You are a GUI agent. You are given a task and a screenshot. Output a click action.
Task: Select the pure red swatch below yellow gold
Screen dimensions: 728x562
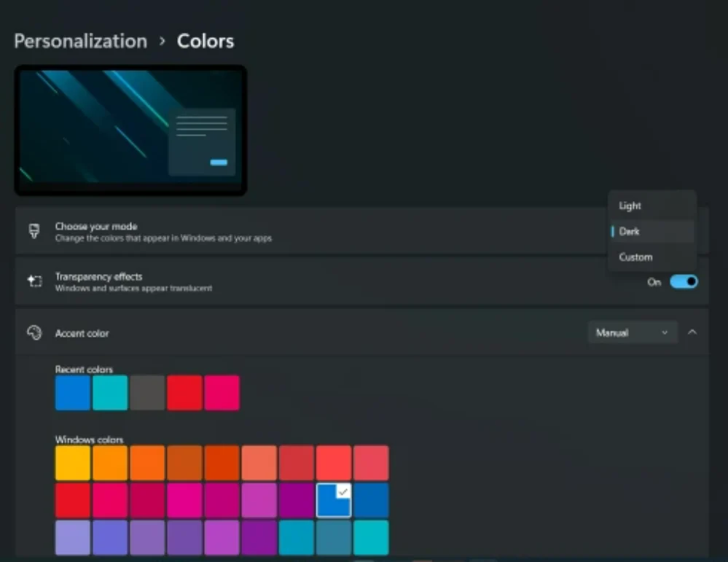[73, 500]
